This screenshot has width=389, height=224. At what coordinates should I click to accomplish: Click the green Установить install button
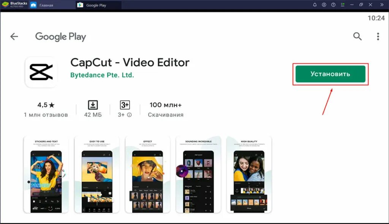[330, 74]
